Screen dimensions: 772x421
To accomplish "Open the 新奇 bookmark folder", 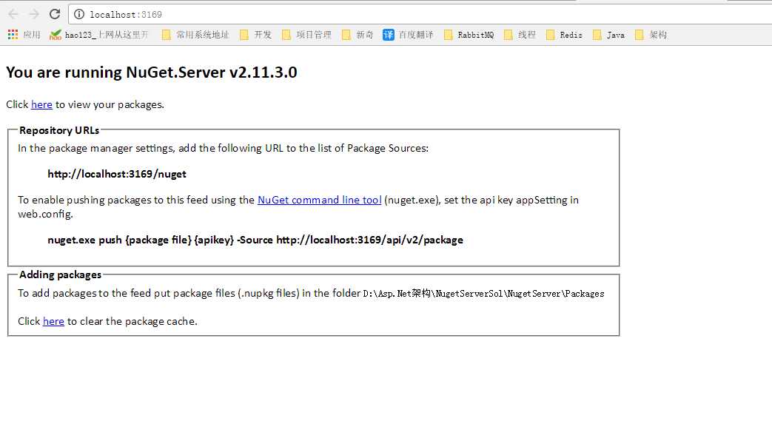I will [358, 35].
